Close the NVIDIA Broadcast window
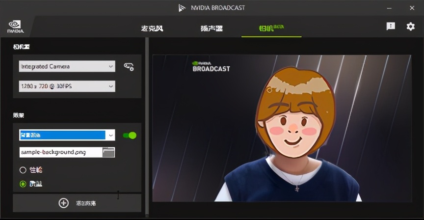The width and height of the screenshot is (424, 220). pyautogui.click(x=412, y=8)
